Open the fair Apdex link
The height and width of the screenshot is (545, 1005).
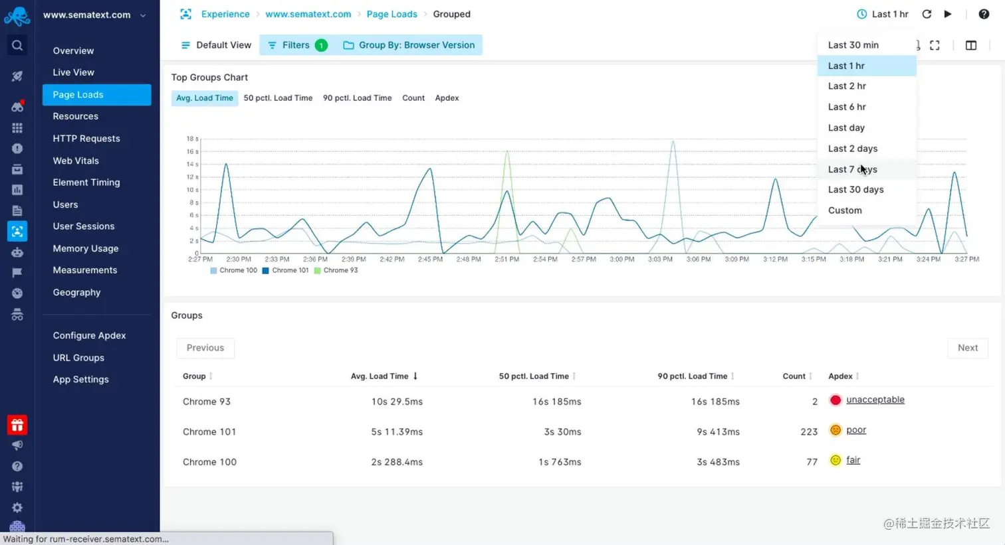click(853, 460)
